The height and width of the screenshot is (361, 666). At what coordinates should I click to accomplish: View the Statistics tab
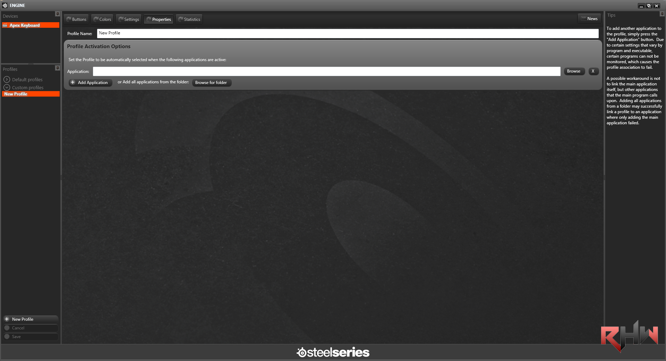189,19
